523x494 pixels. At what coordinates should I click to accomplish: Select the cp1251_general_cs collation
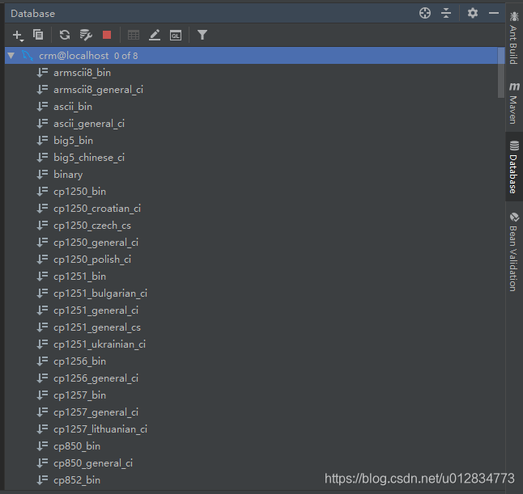(x=97, y=327)
